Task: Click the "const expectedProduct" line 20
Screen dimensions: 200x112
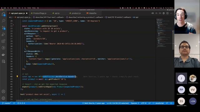Action: point(61,21)
